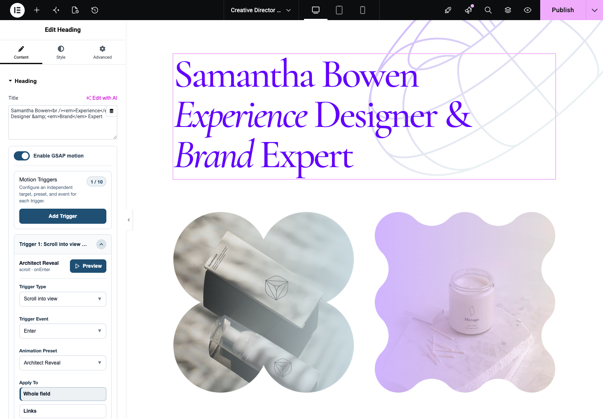Collapse the Heading section
Image resolution: width=603 pixels, height=419 pixels.
(23, 81)
